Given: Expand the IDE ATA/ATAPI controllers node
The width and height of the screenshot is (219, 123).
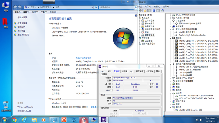Looking at the screenshot, I should point(171,15).
